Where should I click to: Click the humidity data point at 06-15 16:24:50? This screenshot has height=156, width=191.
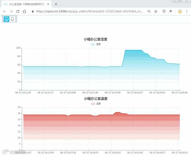click(x=157, y=59)
